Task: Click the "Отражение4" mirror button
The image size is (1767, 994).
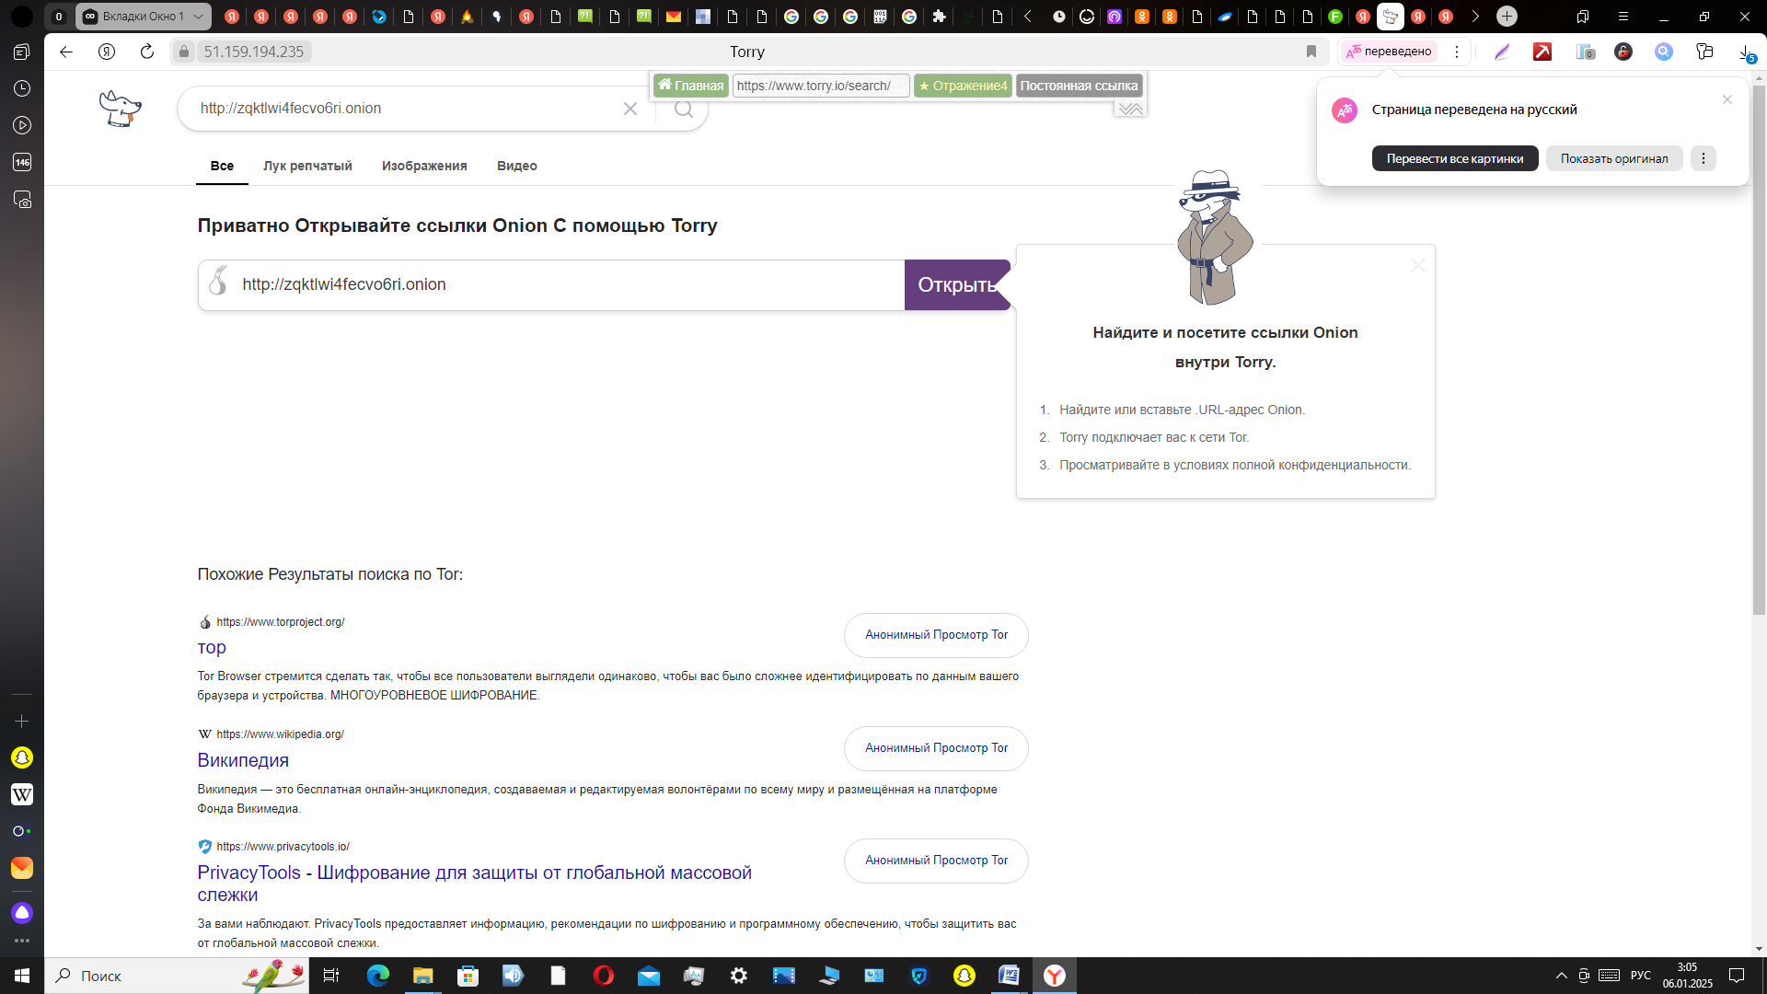Action: [x=963, y=86]
